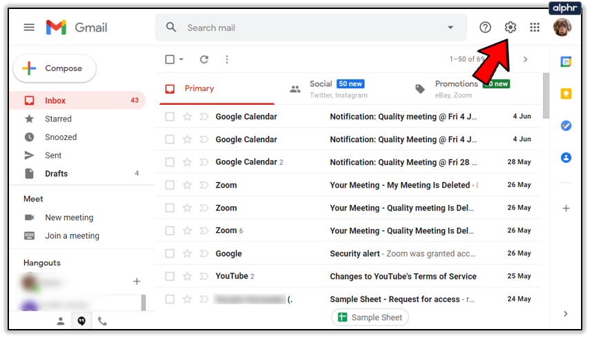This screenshot has width=590, height=338.
Task: Switch to Hangouts contacts icon
Action: [x=61, y=321]
